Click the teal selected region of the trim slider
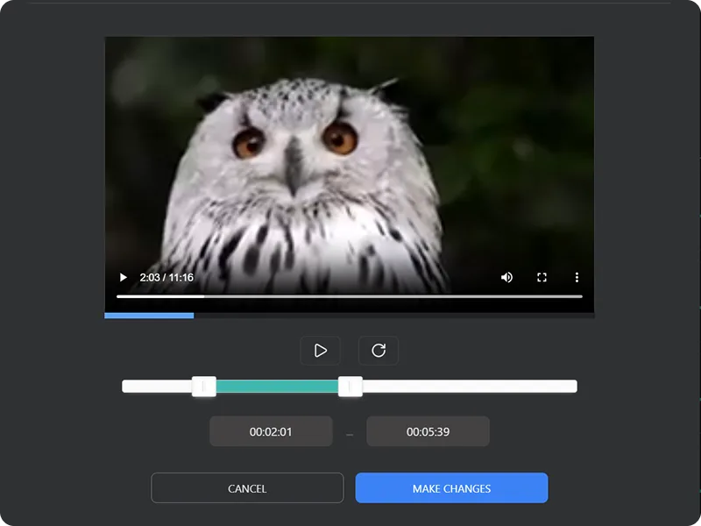This screenshot has width=701, height=526. pyautogui.click(x=277, y=386)
